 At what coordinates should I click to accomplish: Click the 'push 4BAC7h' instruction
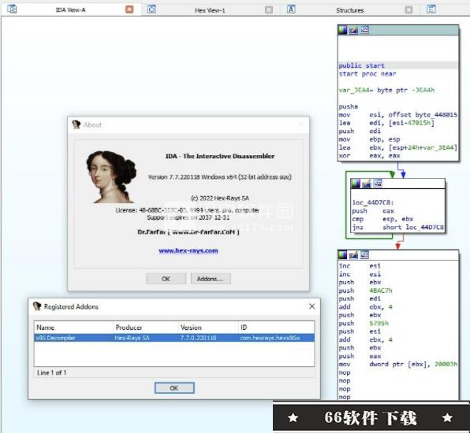click(365, 291)
